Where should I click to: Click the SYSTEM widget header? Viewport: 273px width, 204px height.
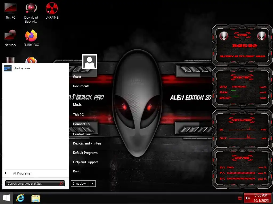tap(242, 77)
